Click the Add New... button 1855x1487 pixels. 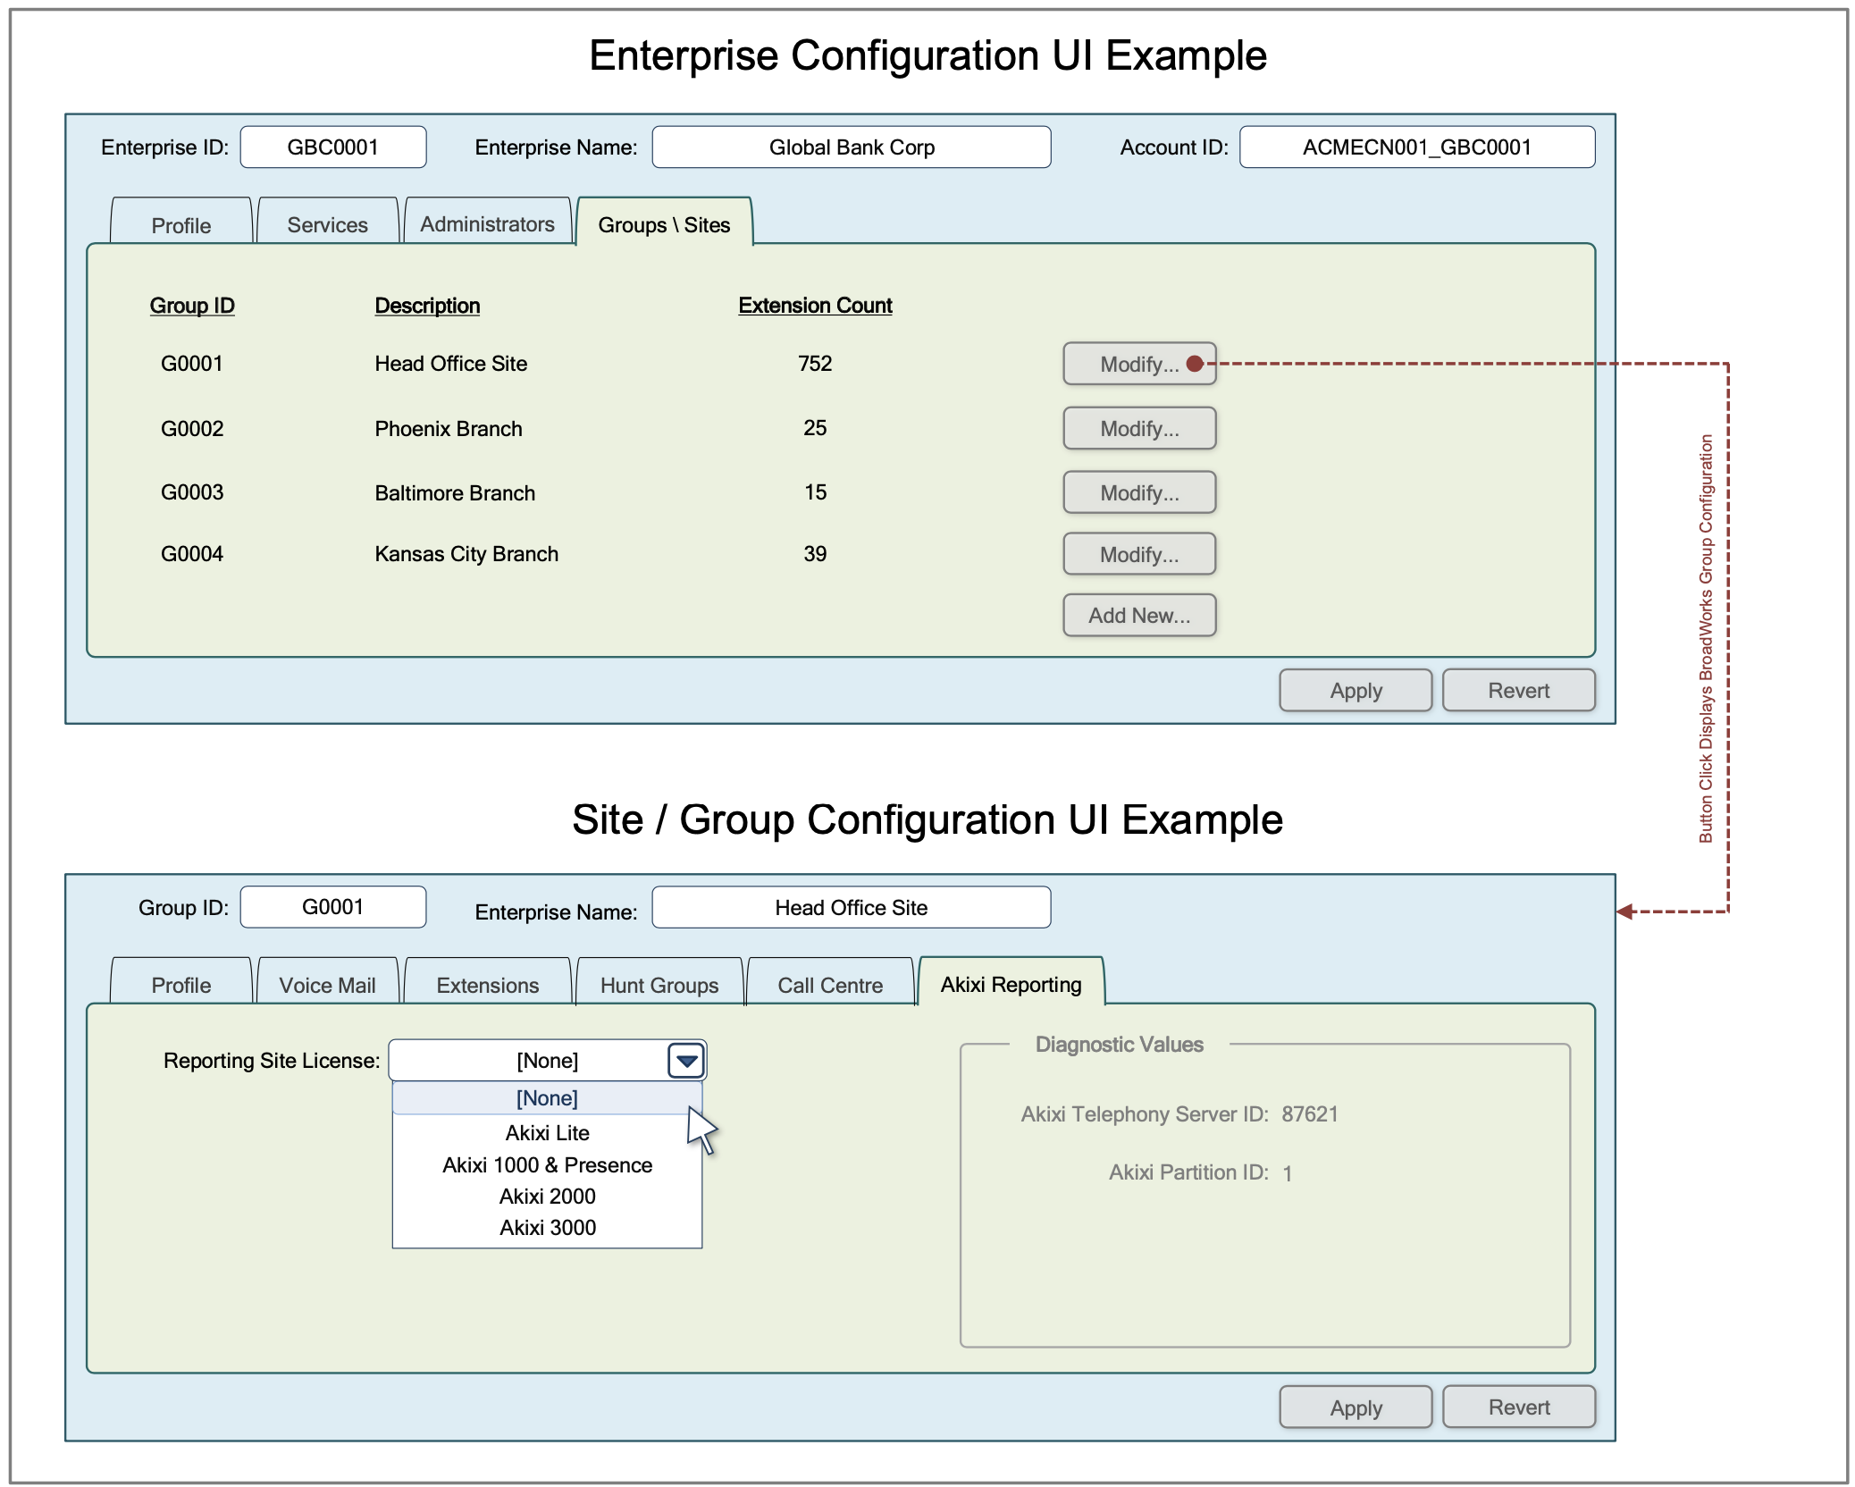coord(1138,616)
